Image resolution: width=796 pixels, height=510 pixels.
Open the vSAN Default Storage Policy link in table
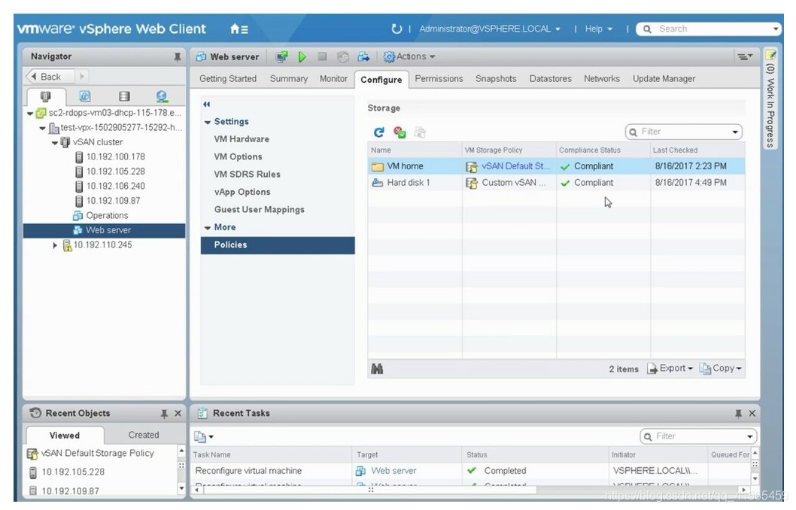click(x=515, y=166)
